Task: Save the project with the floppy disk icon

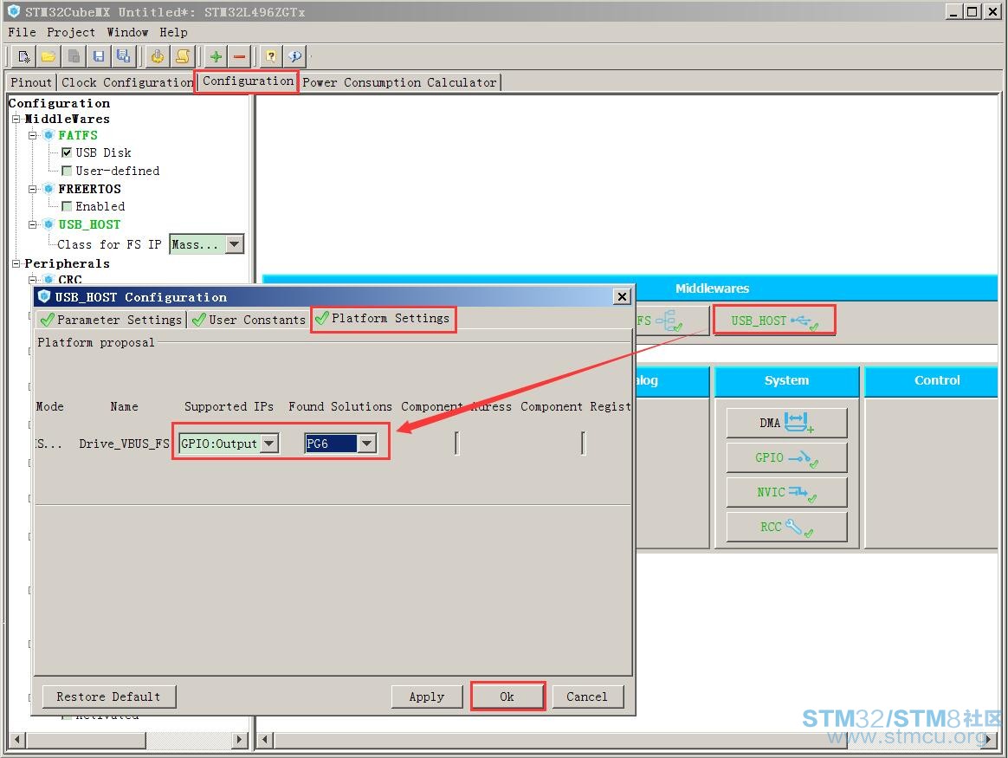Action: pyautogui.click(x=99, y=56)
